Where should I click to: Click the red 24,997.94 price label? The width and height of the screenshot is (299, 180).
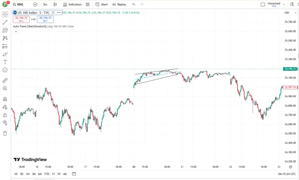coord(290,88)
